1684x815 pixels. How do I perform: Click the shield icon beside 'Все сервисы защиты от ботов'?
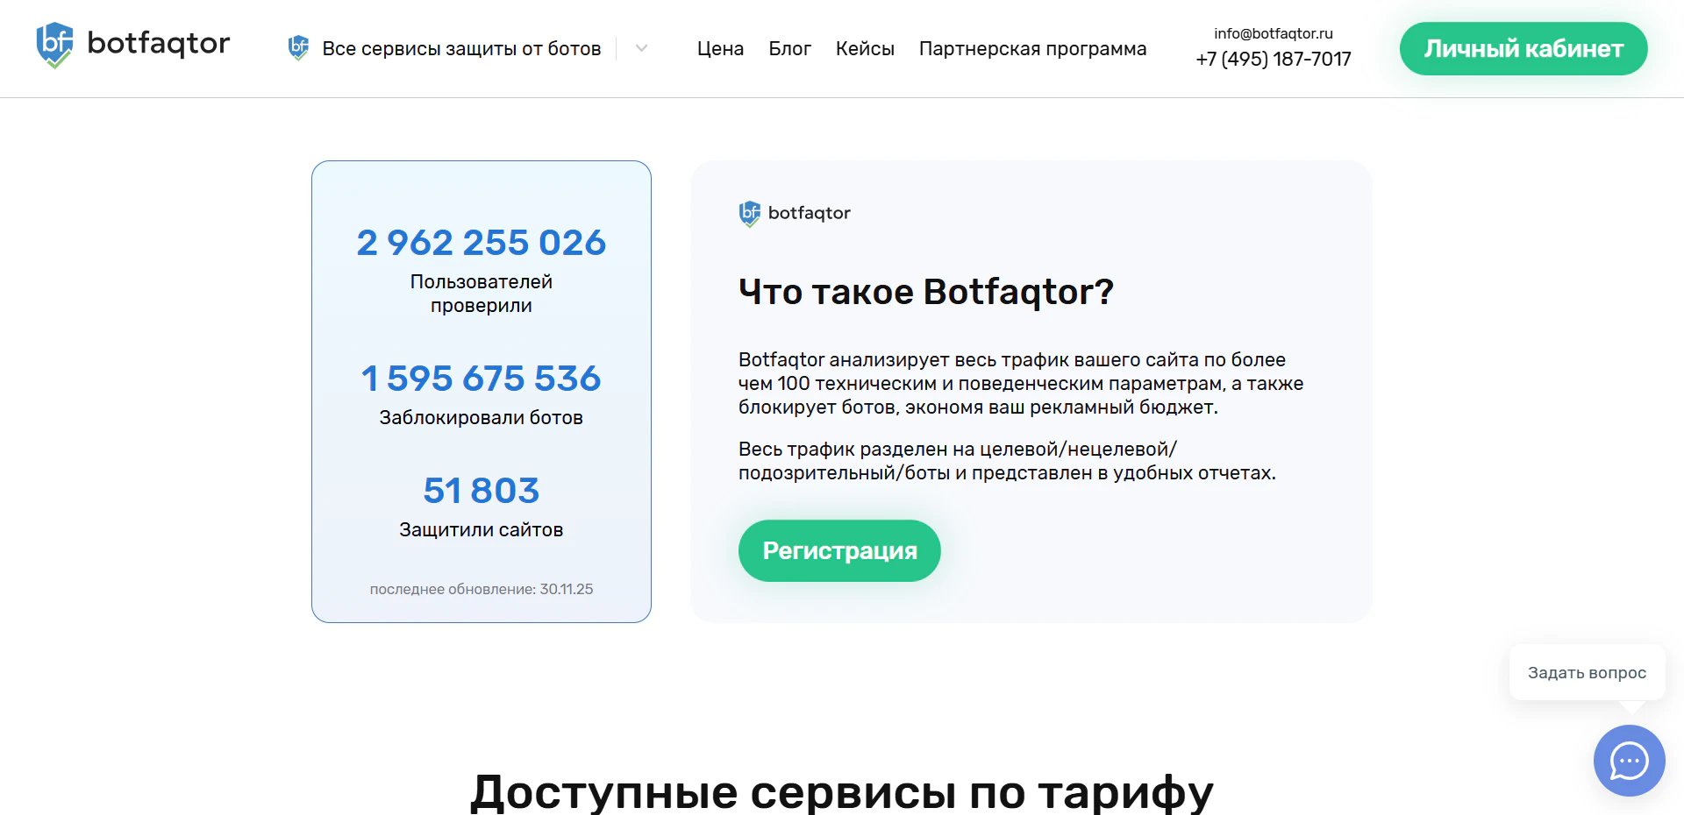pos(298,48)
